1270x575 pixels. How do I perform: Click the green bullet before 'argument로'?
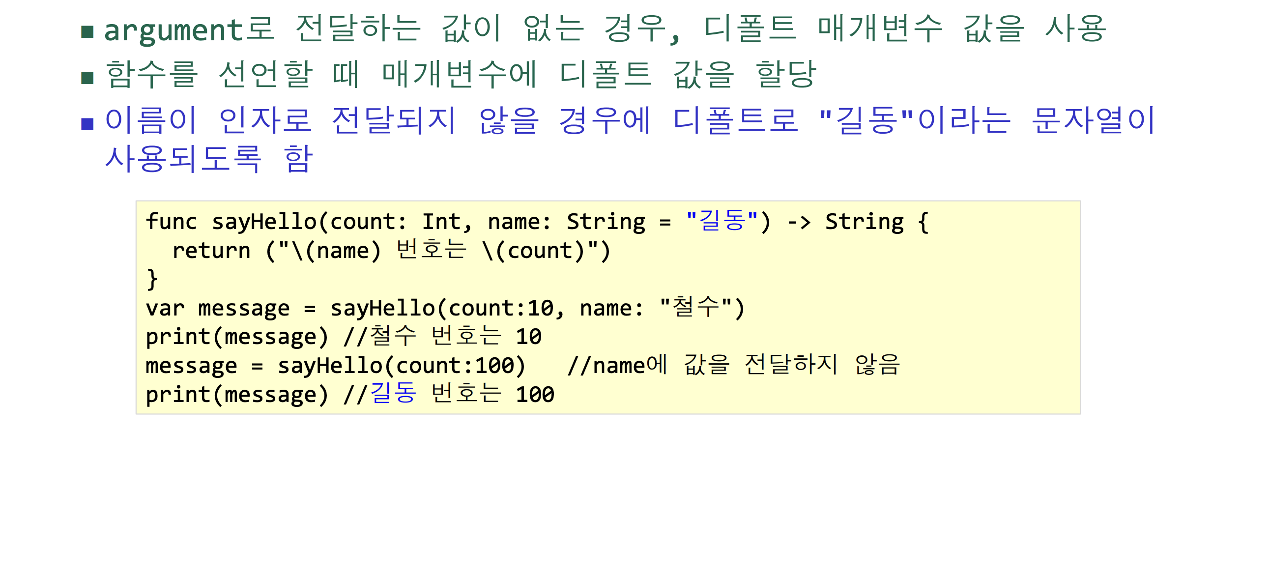coord(87,32)
